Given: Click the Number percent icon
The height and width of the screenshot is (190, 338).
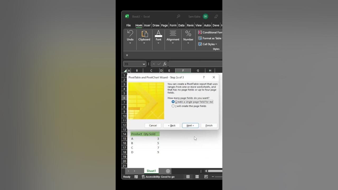Looking at the screenshot, I should 188,33.
